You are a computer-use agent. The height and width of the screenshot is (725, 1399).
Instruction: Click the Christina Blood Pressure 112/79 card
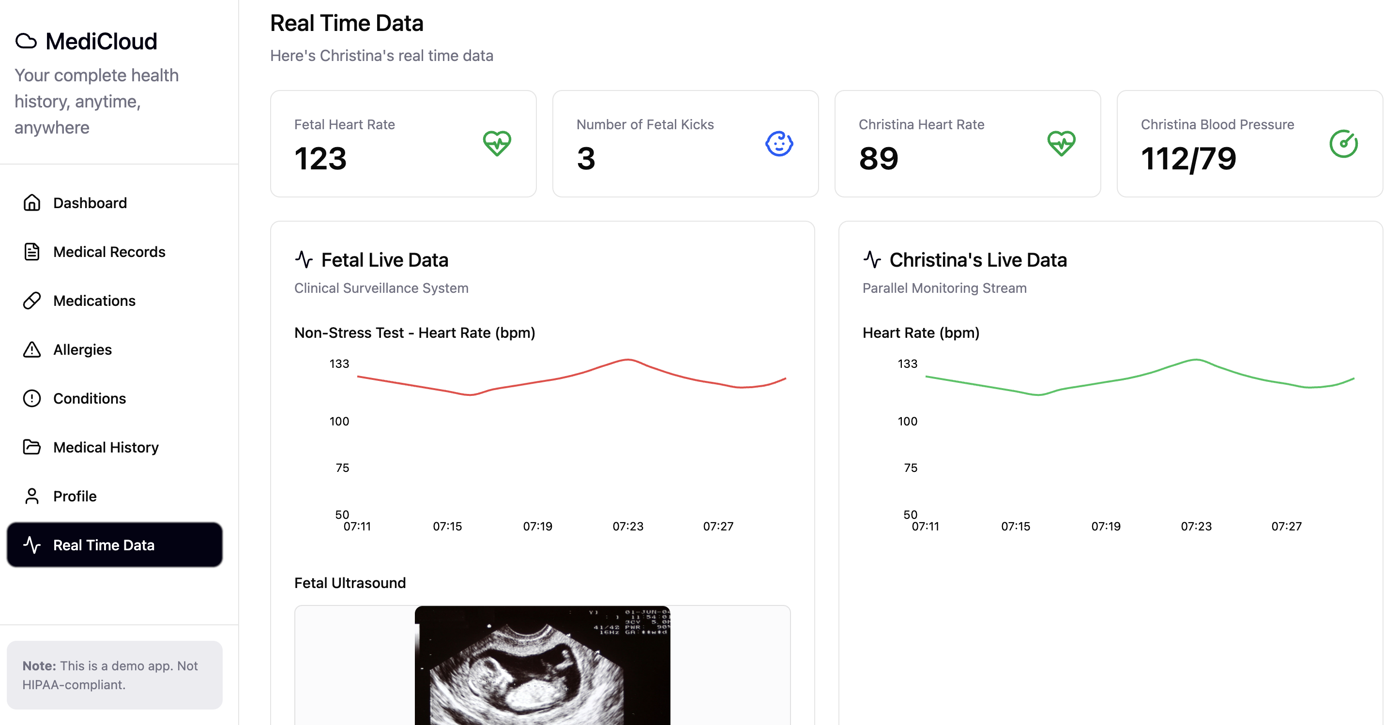pyautogui.click(x=1249, y=143)
